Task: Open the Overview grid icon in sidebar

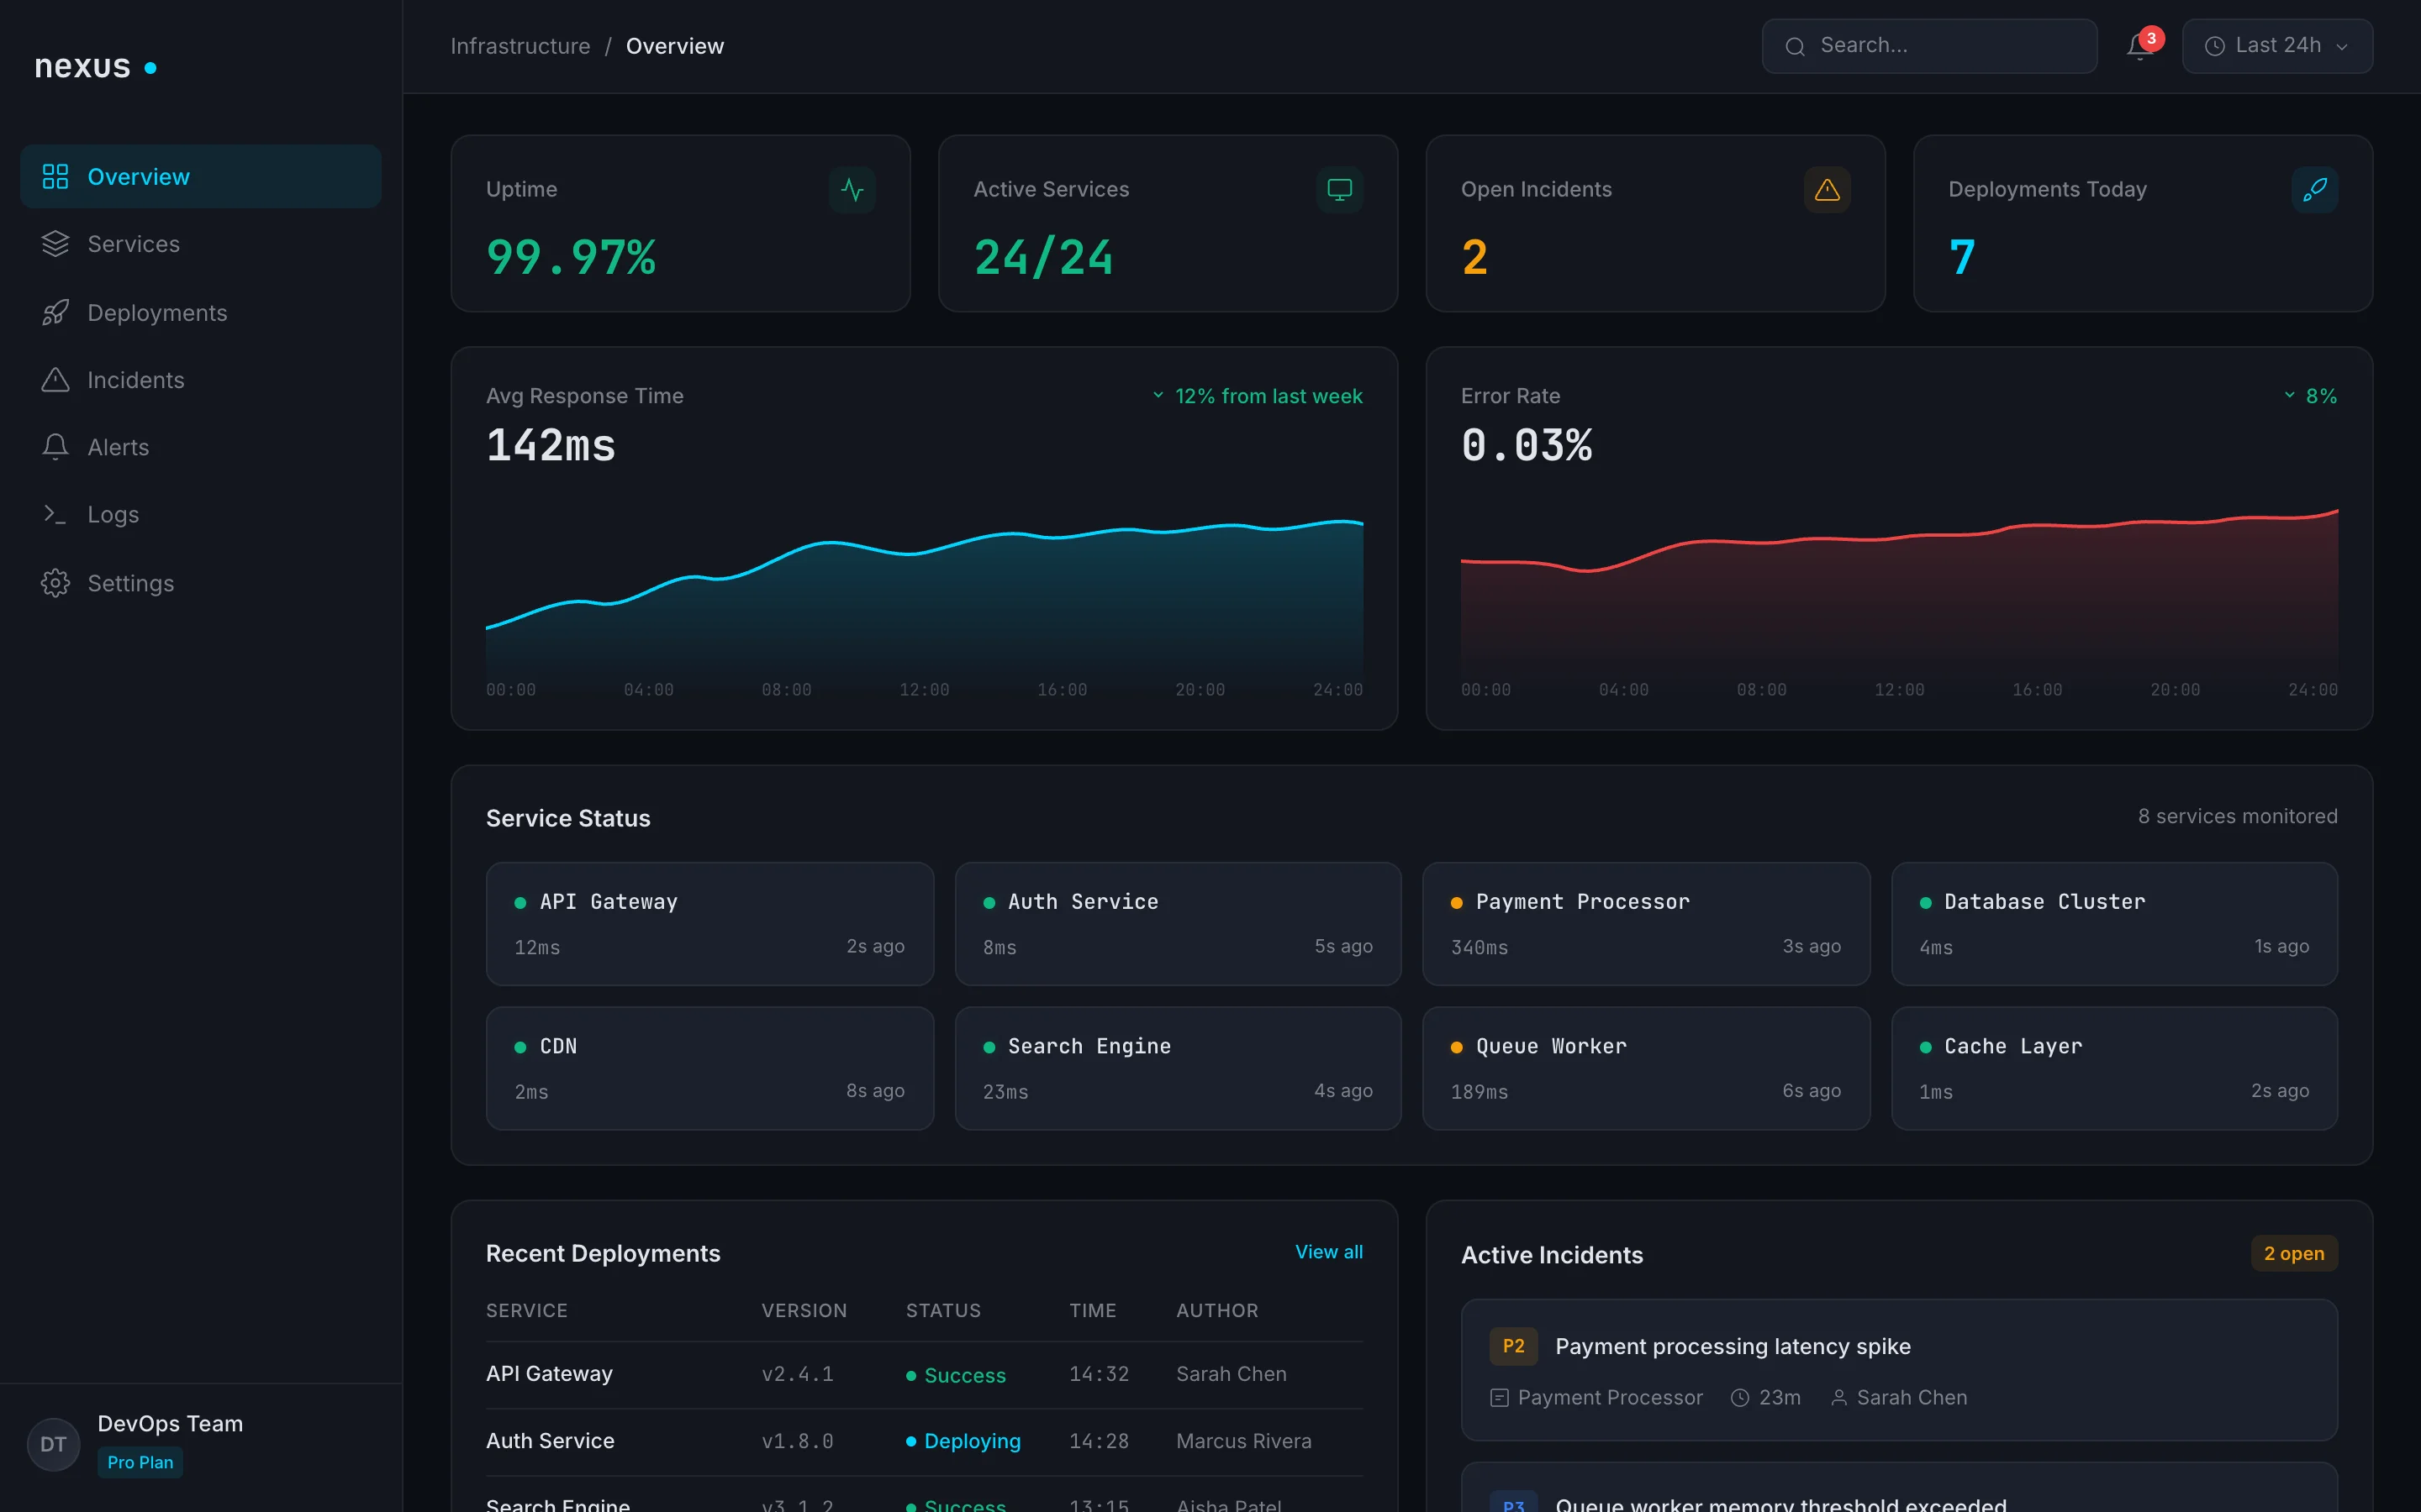Action: point(55,177)
